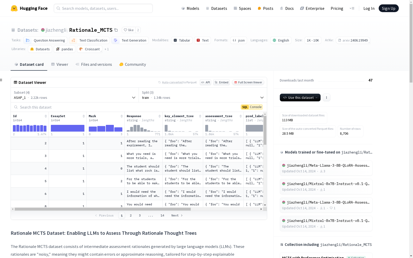Click the Hugging Face logo
Viewport: 413px width, 258px height.
pos(29,8)
